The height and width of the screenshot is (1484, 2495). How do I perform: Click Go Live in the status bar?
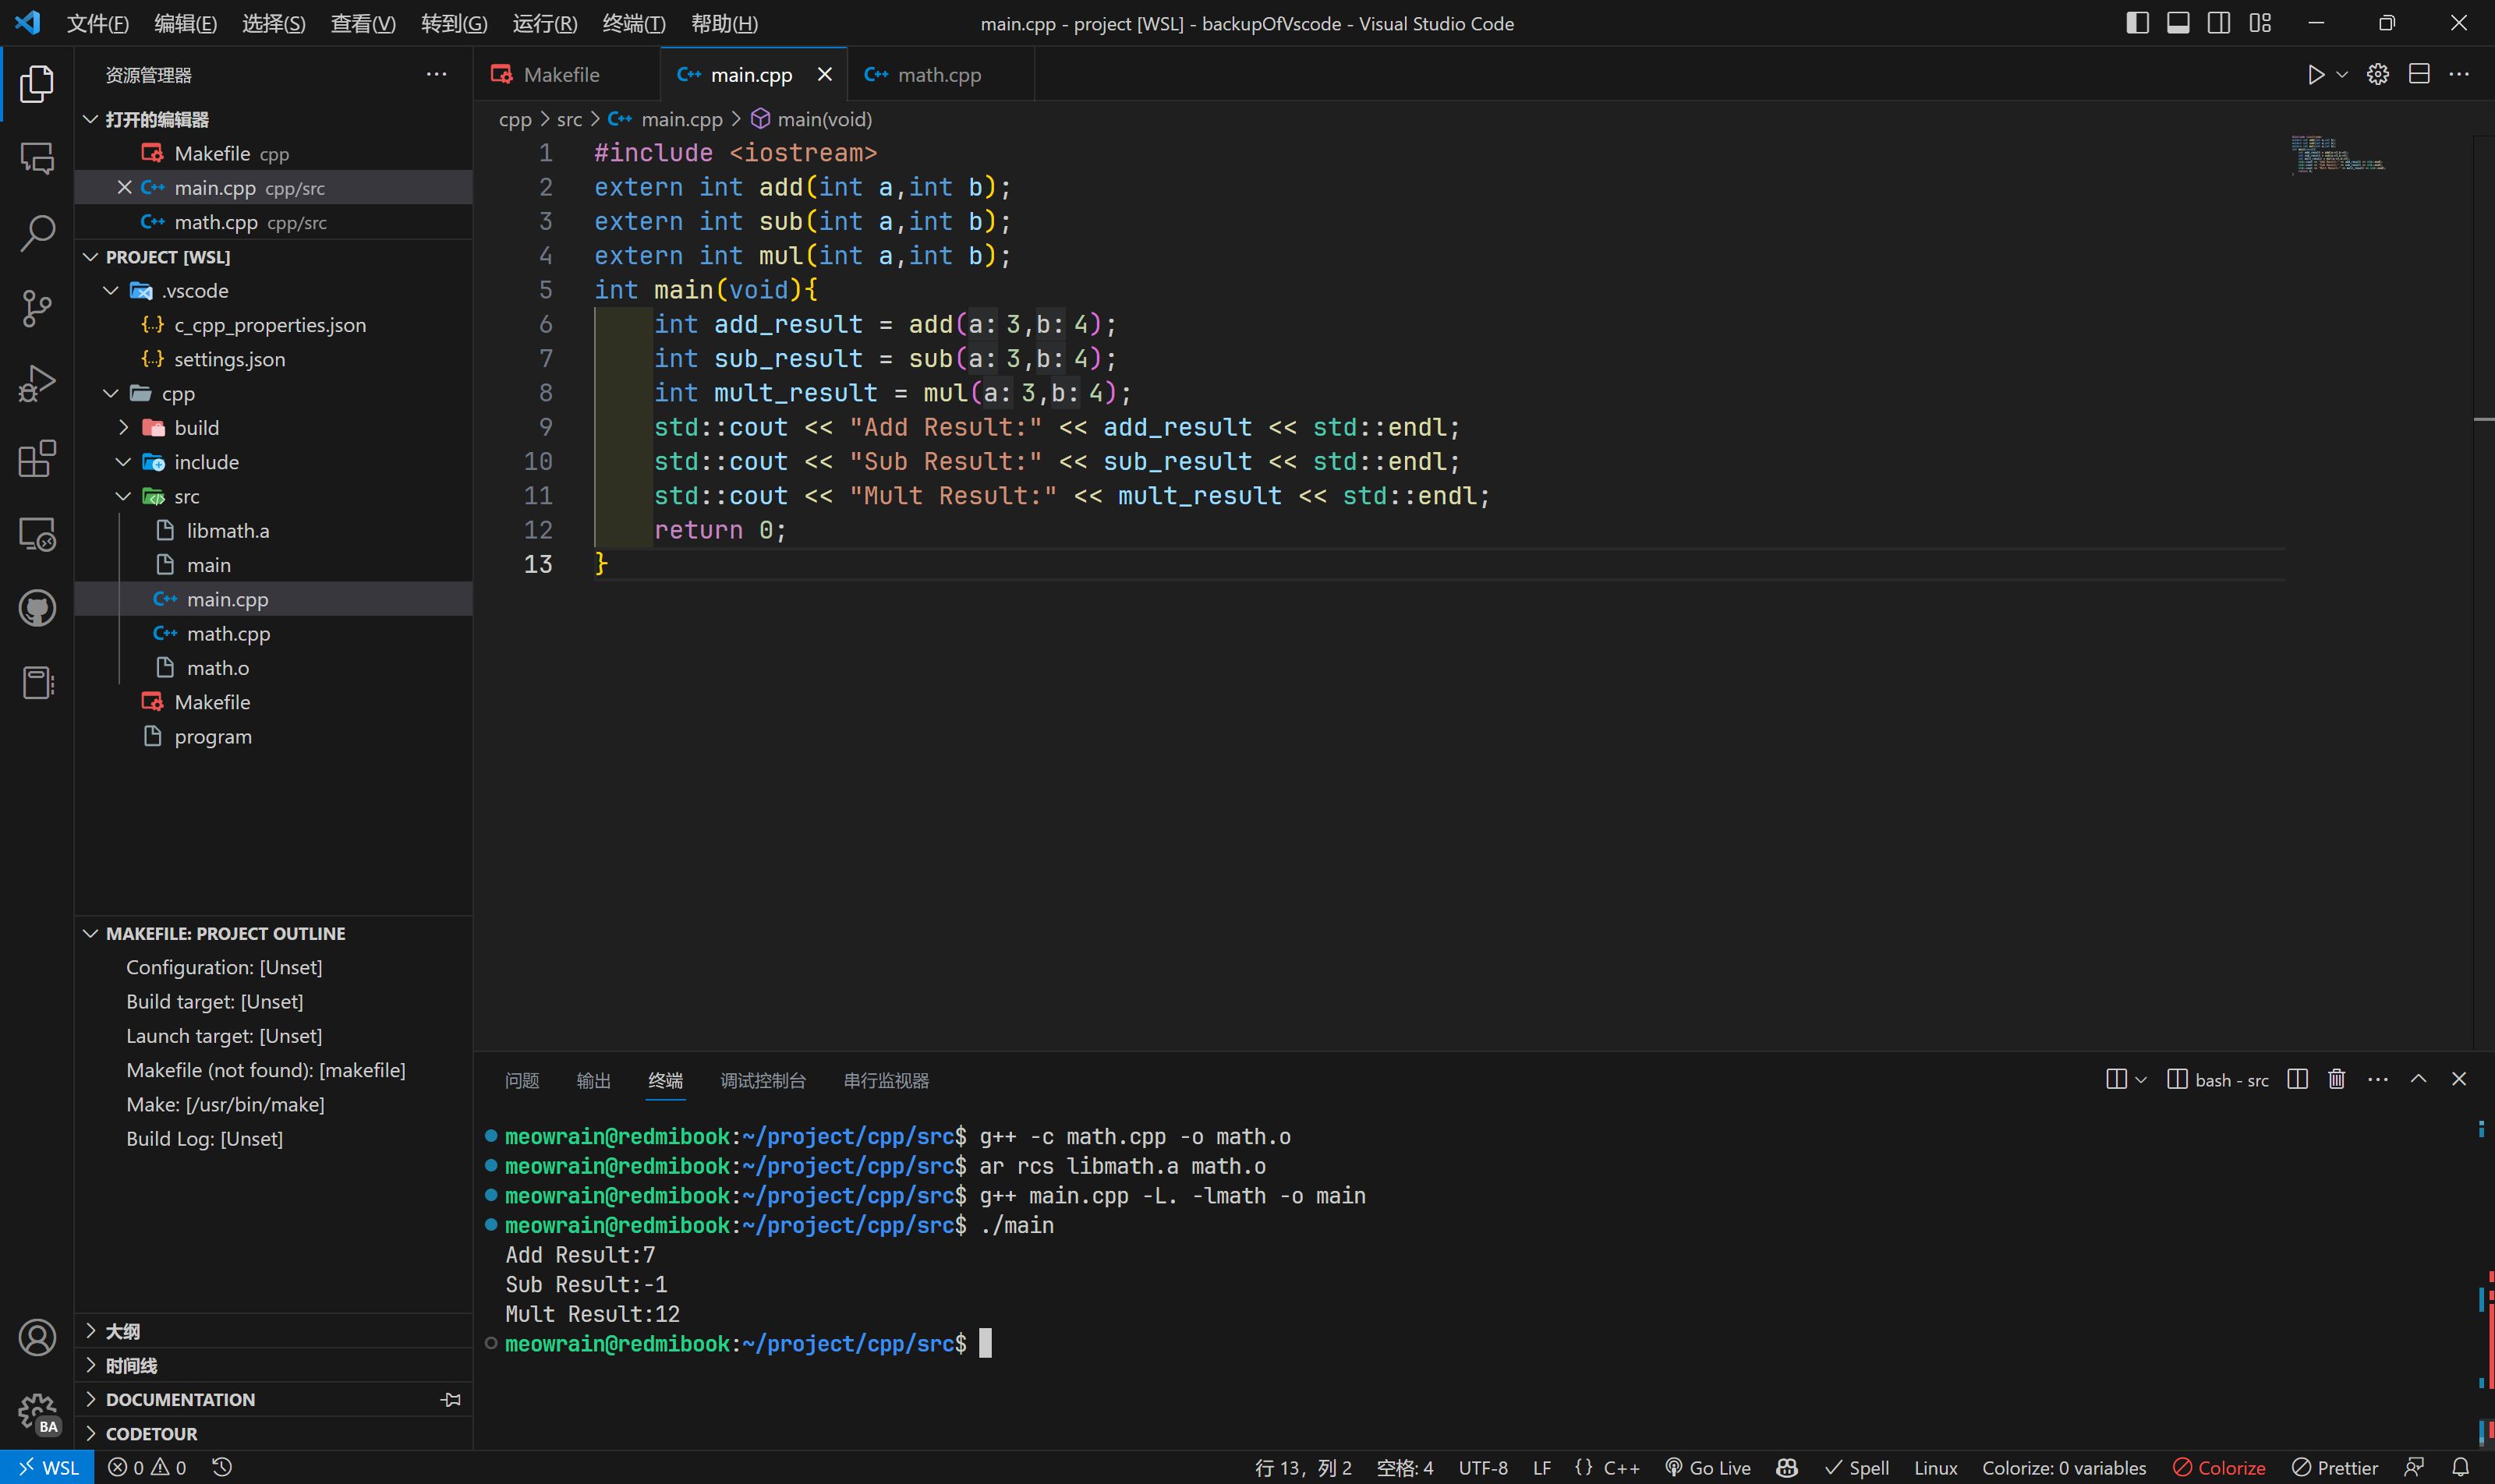click(x=1708, y=1467)
